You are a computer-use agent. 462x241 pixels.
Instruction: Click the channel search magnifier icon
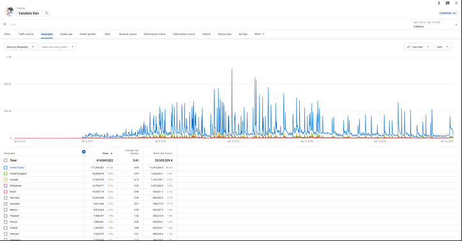(47, 13)
